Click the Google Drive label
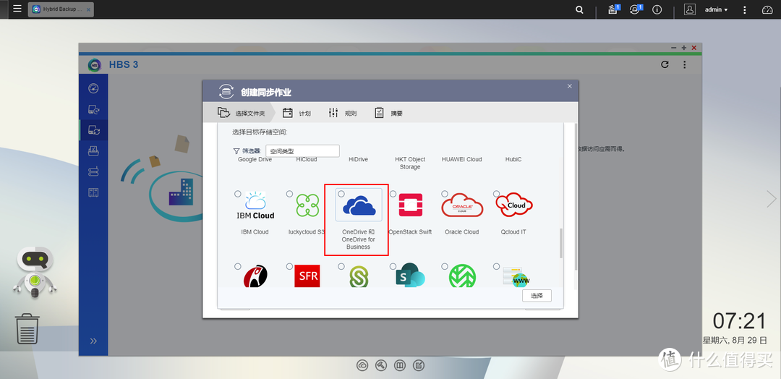 255,159
